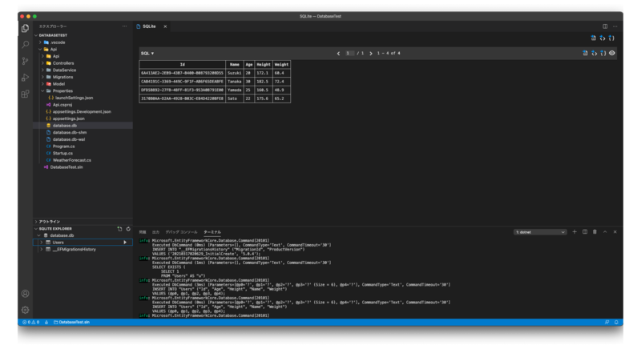
Task: Collapse database.db in SQLite Explorer
Action: [x=39, y=235]
